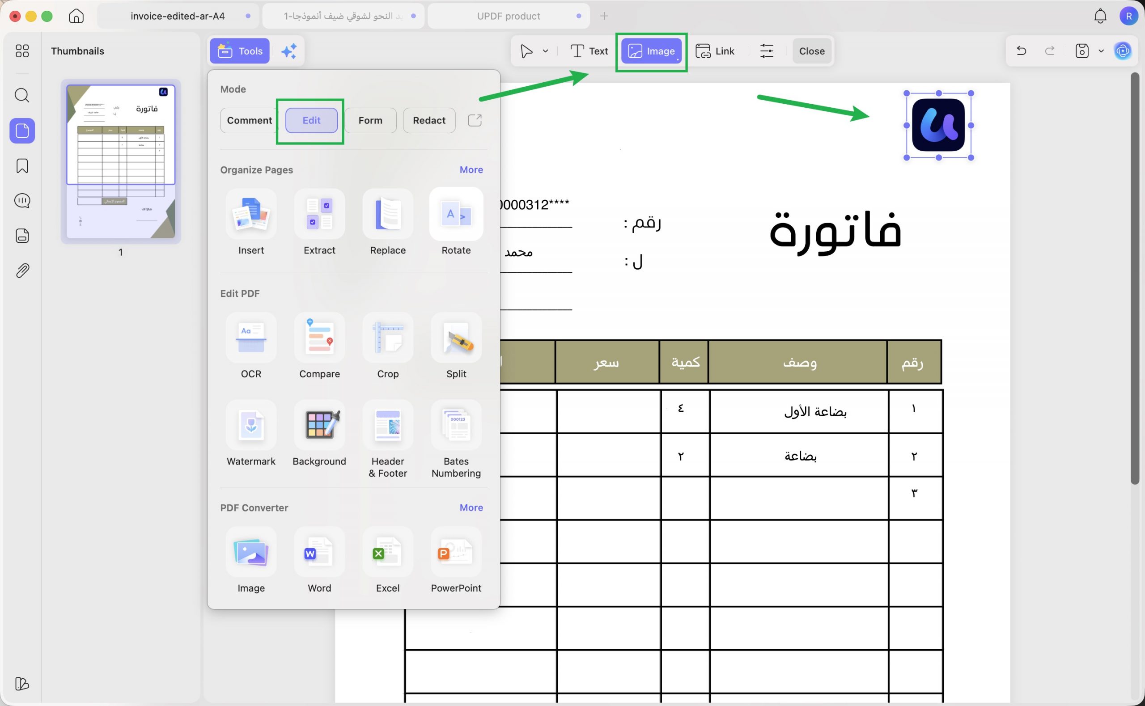The width and height of the screenshot is (1145, 706).
Task: Open the Watermark tool
Action: tap(251, 434)
